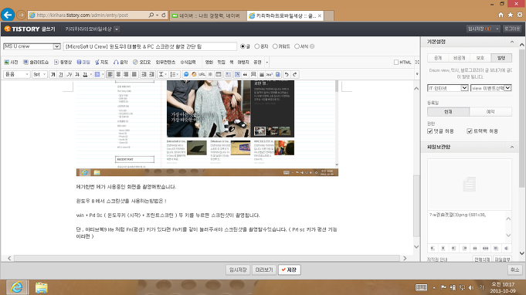Redo the last edit

click(294, 74)
